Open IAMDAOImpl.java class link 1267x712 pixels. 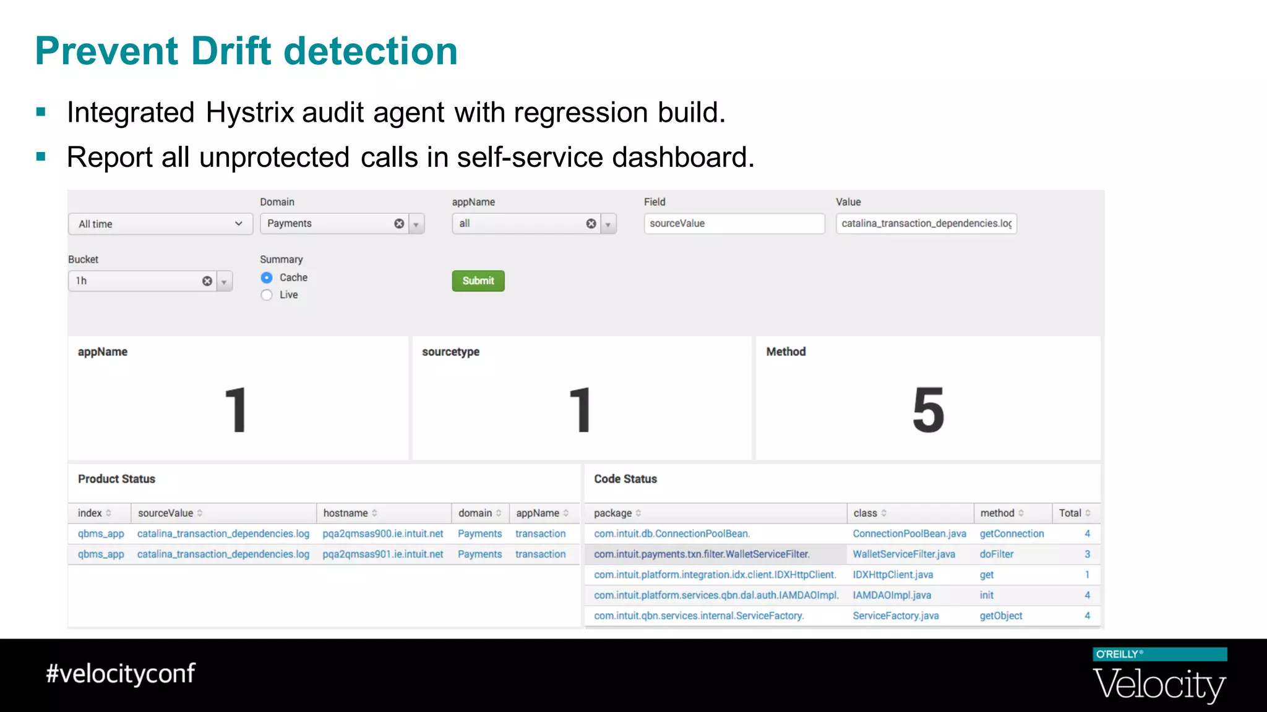click(891, 595)
